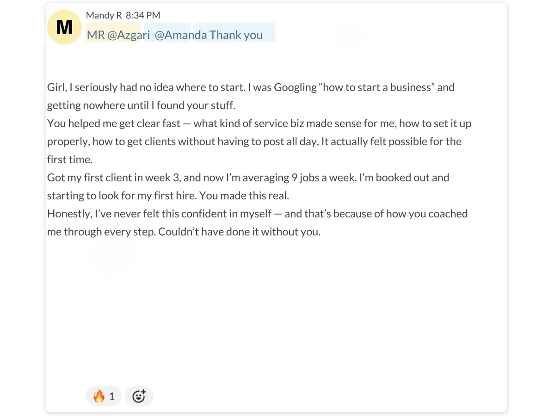Open the @Azgari mention

click(124, 35)
